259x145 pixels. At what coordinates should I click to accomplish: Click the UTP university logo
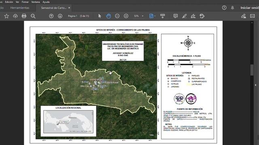pos(179,99)
